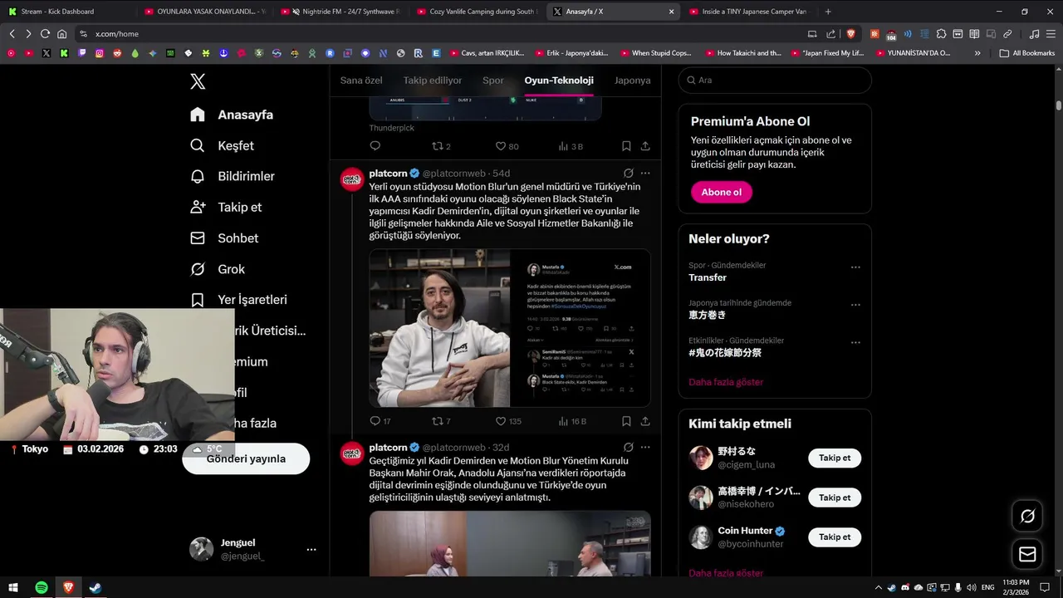Follow 野村るな @cigem_luna

(x=835, y=458)
